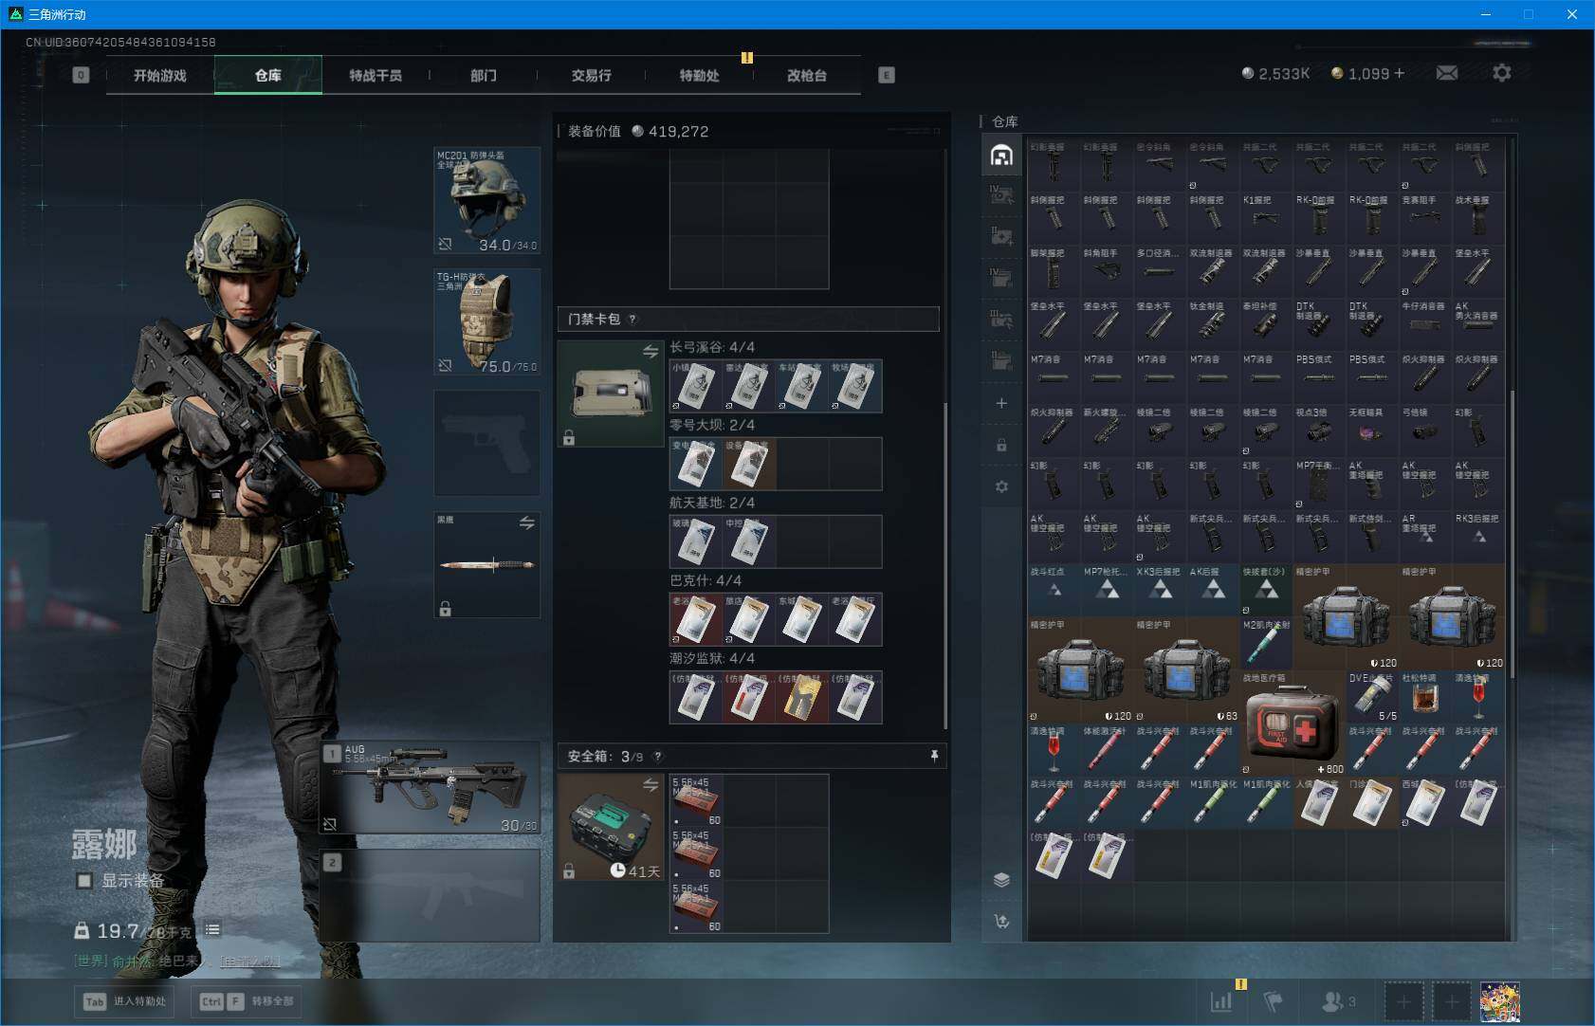The width and height of the screenshot is (1595, 1026).
Task: Click the lock icon on the safe box
Action: pyautogui.click(x=569, y=870)
